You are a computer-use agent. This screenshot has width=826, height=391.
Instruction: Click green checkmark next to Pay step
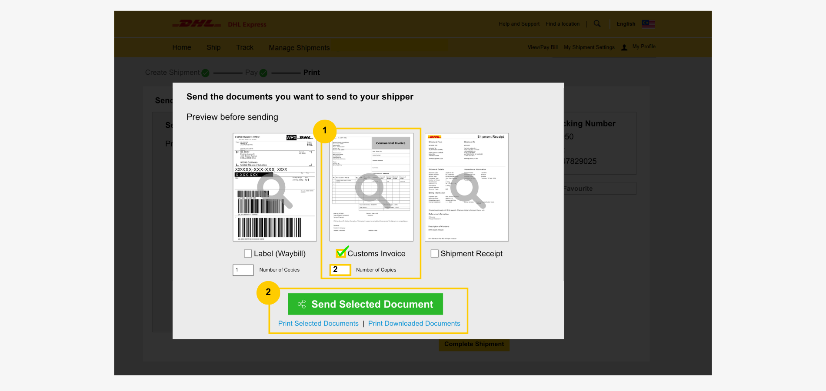(263, 73)
